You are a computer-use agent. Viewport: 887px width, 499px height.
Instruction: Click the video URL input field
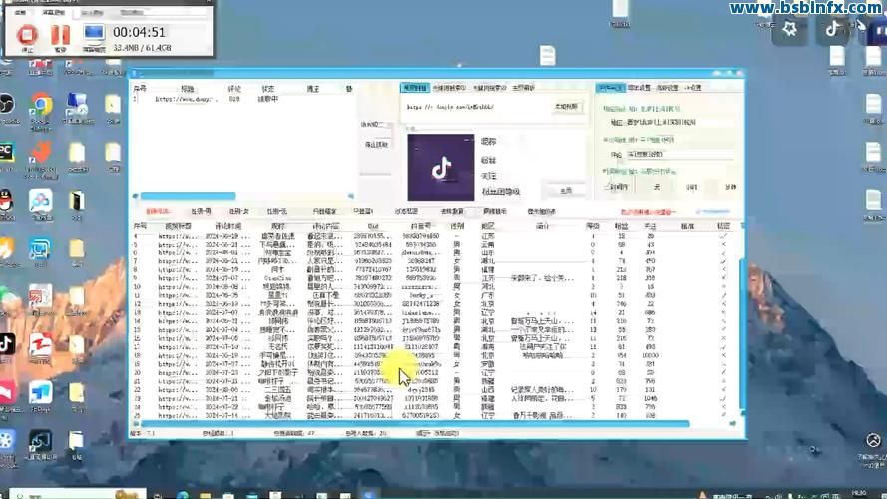[477, 107]
